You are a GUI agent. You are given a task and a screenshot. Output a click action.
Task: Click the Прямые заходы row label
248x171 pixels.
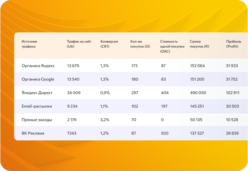click(x=37, y=120)
